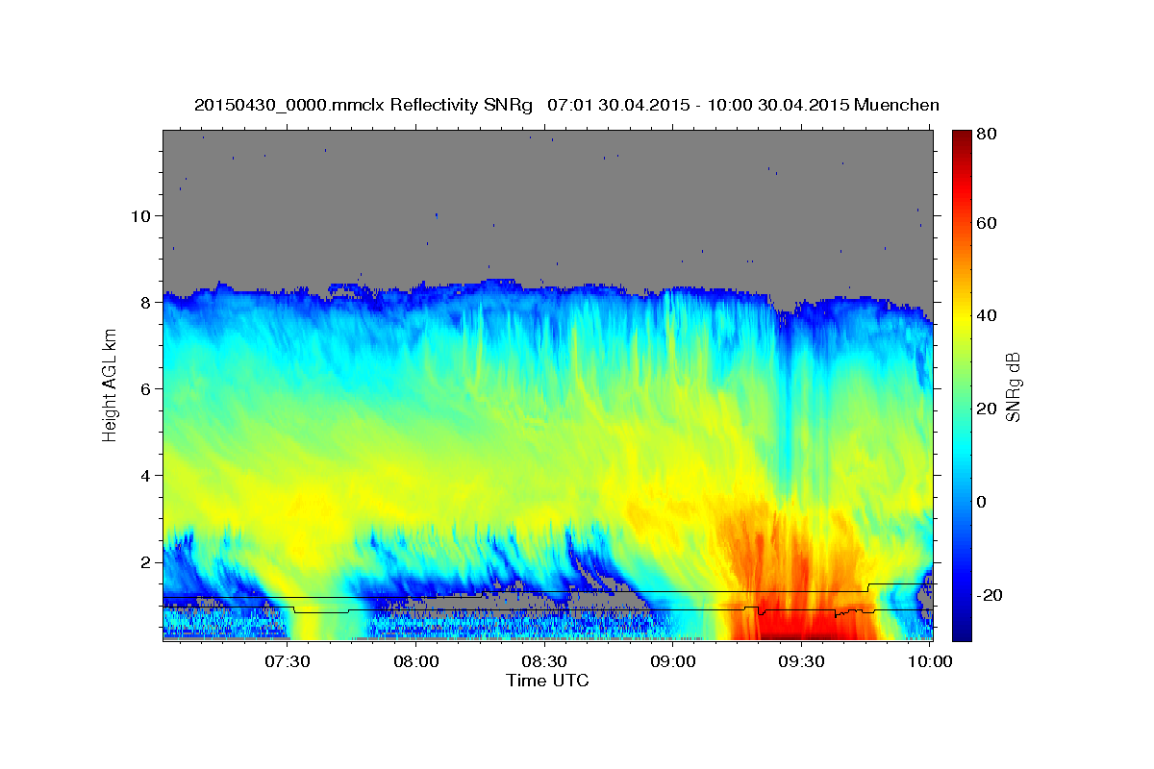Click the height tick label 8
Screen dimensions: 1154x769
146,302
